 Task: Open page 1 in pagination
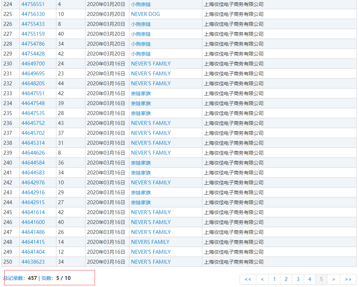(274, 279)
